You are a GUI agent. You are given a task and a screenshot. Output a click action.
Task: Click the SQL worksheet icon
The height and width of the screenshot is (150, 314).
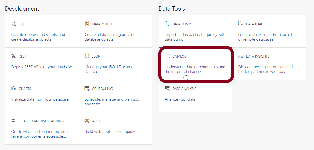pos(13,24)
